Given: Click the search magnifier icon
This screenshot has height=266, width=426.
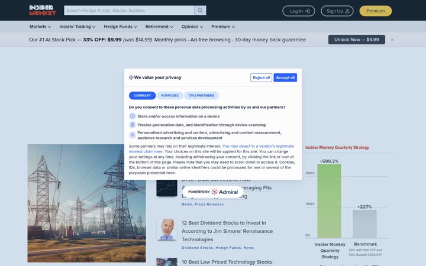Looking at the screenshot, I should click(200, 10).
